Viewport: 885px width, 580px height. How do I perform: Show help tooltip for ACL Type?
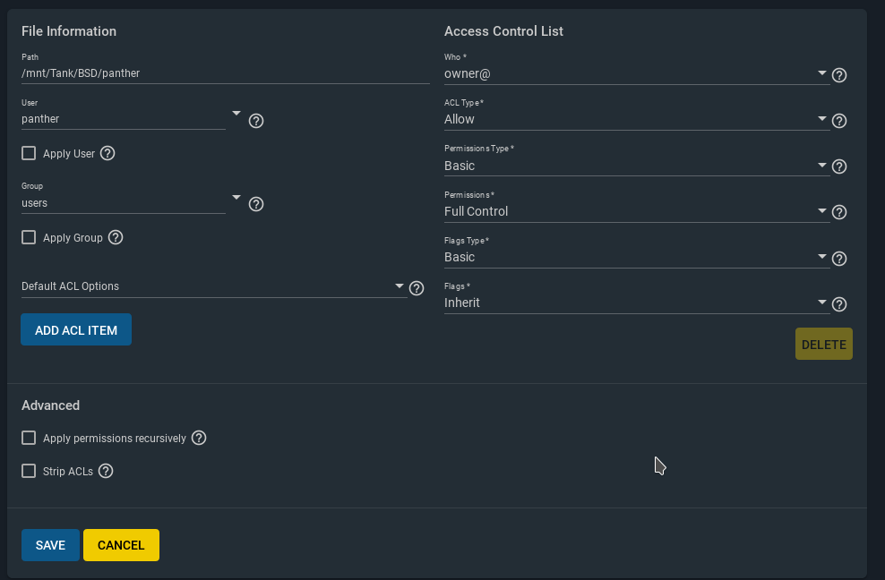click(839, 121)
